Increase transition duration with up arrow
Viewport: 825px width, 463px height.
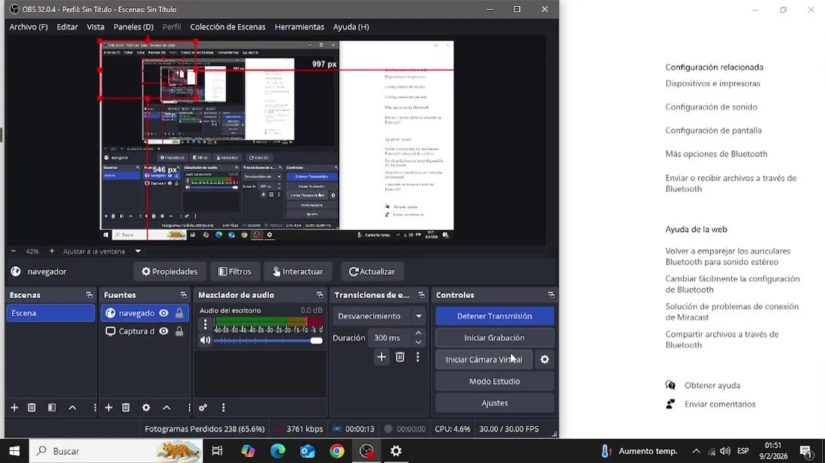[x=418, y=333]
